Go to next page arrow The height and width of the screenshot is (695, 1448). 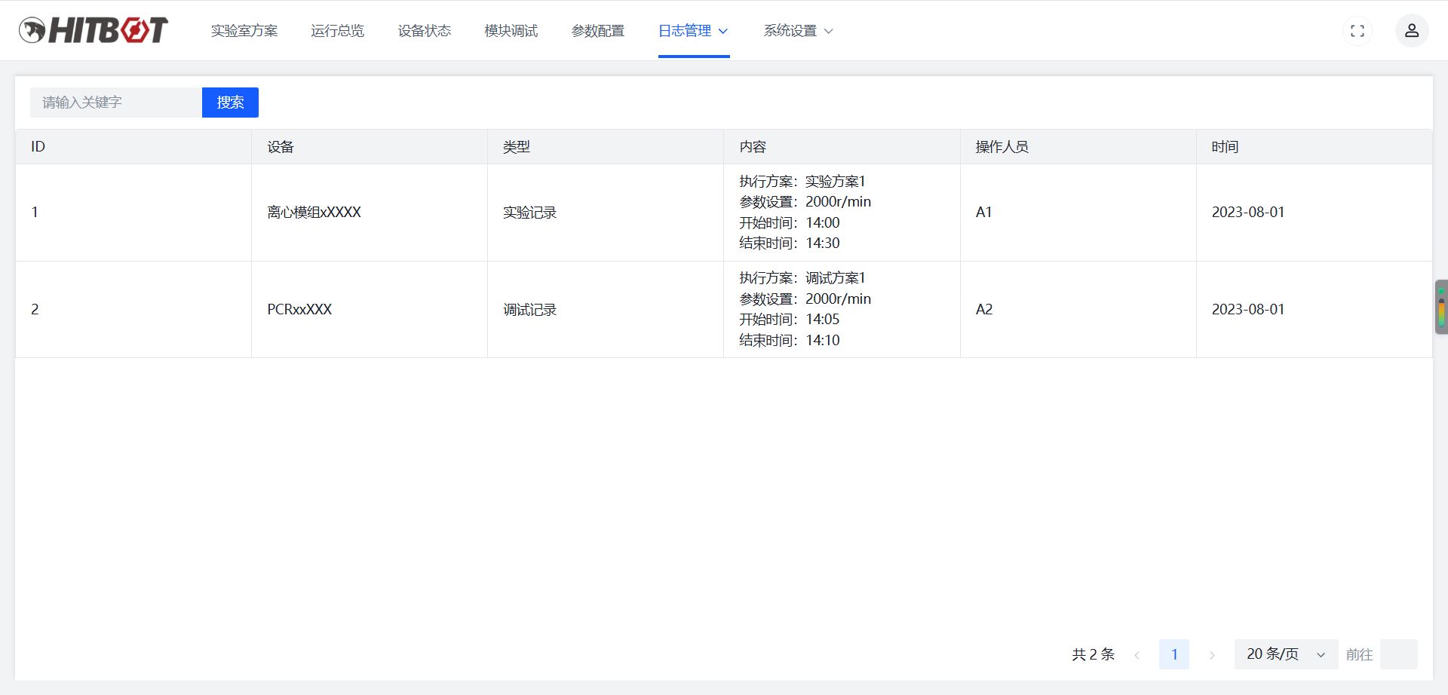click(x=1212, y=654)
